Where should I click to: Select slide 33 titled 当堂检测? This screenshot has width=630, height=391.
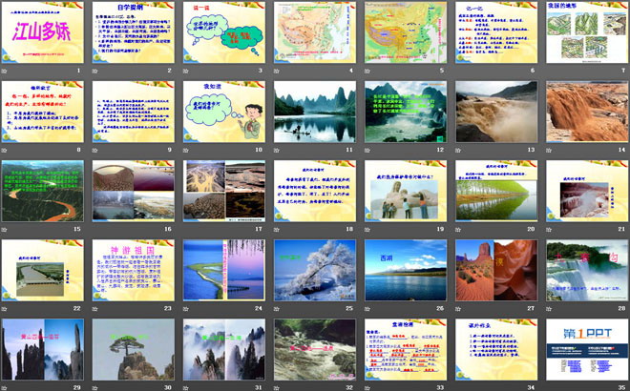pyautogui.click(x=406, y=350)
